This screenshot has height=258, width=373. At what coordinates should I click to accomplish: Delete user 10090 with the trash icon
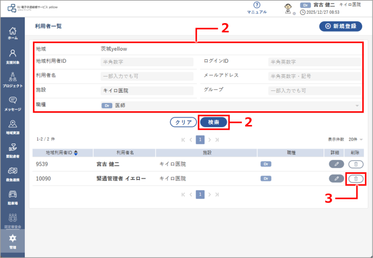356,179
